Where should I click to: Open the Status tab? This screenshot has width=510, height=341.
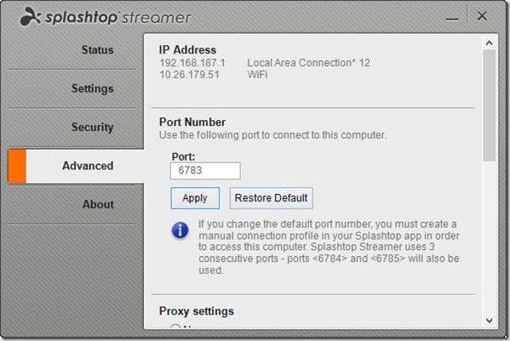97,49
